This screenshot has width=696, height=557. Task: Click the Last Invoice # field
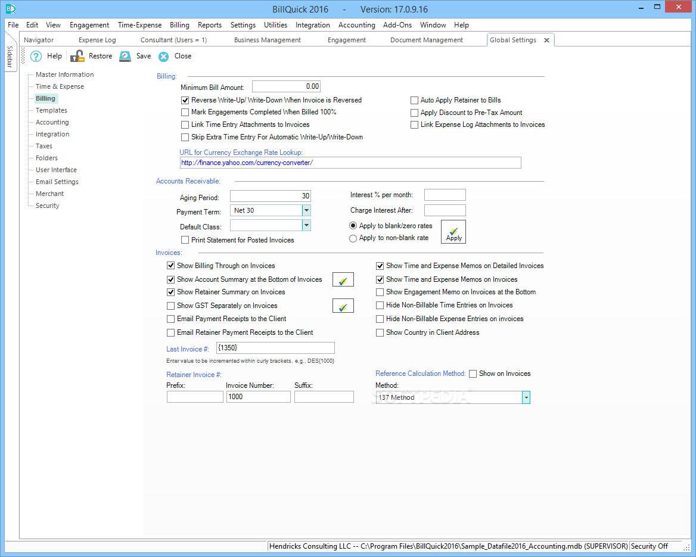275,348
